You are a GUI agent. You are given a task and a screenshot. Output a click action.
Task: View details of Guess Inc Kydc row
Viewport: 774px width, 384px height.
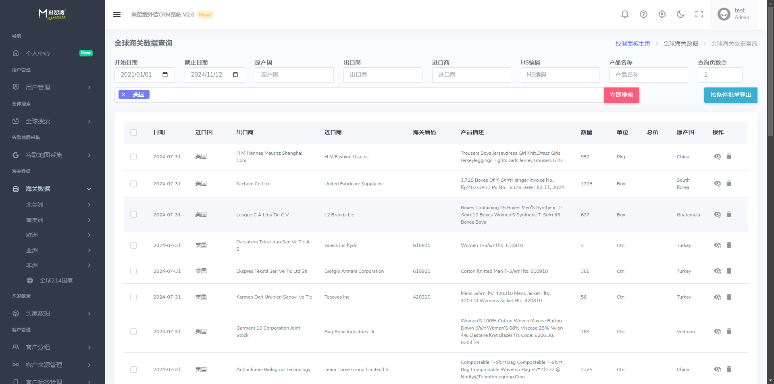tap(718, 245)
